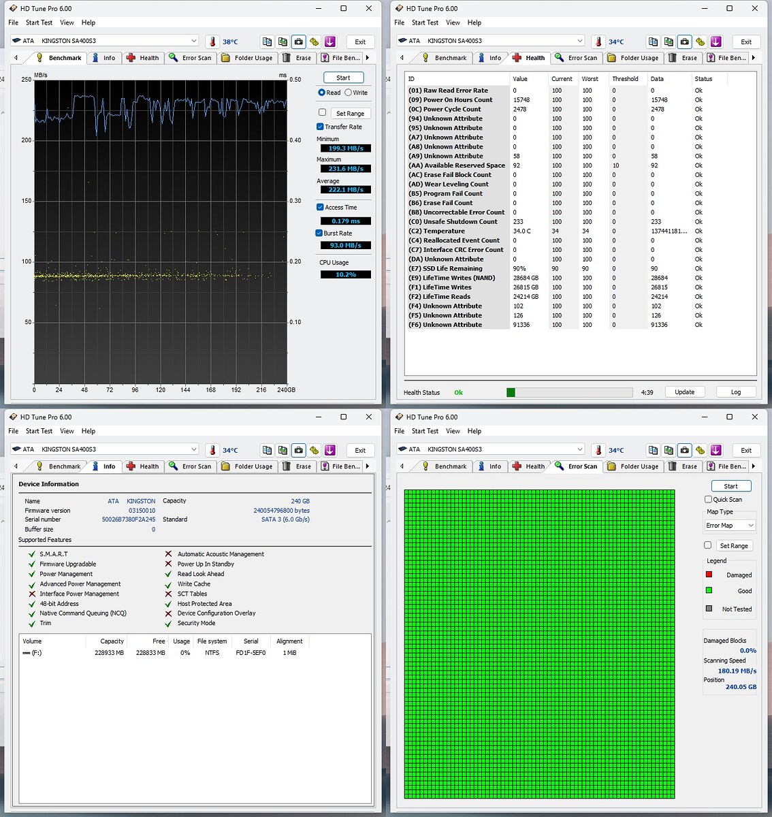Open options icon in Info window toolbar
Image resolution: width=772 pixels, height=817 pixels.
tap(314, 450)
